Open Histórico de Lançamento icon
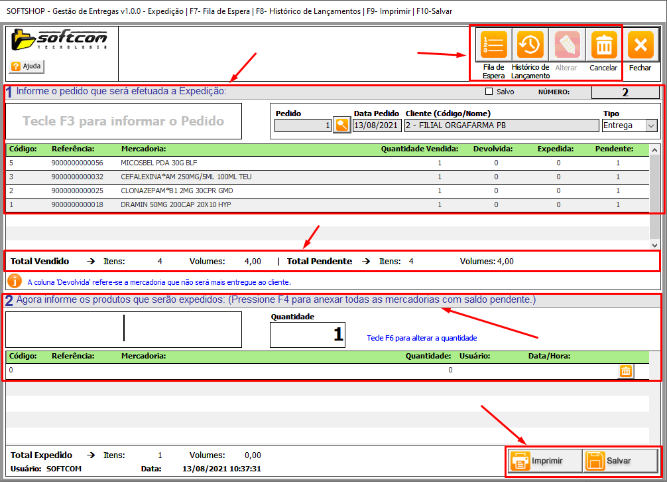 (x=530, y=45)
